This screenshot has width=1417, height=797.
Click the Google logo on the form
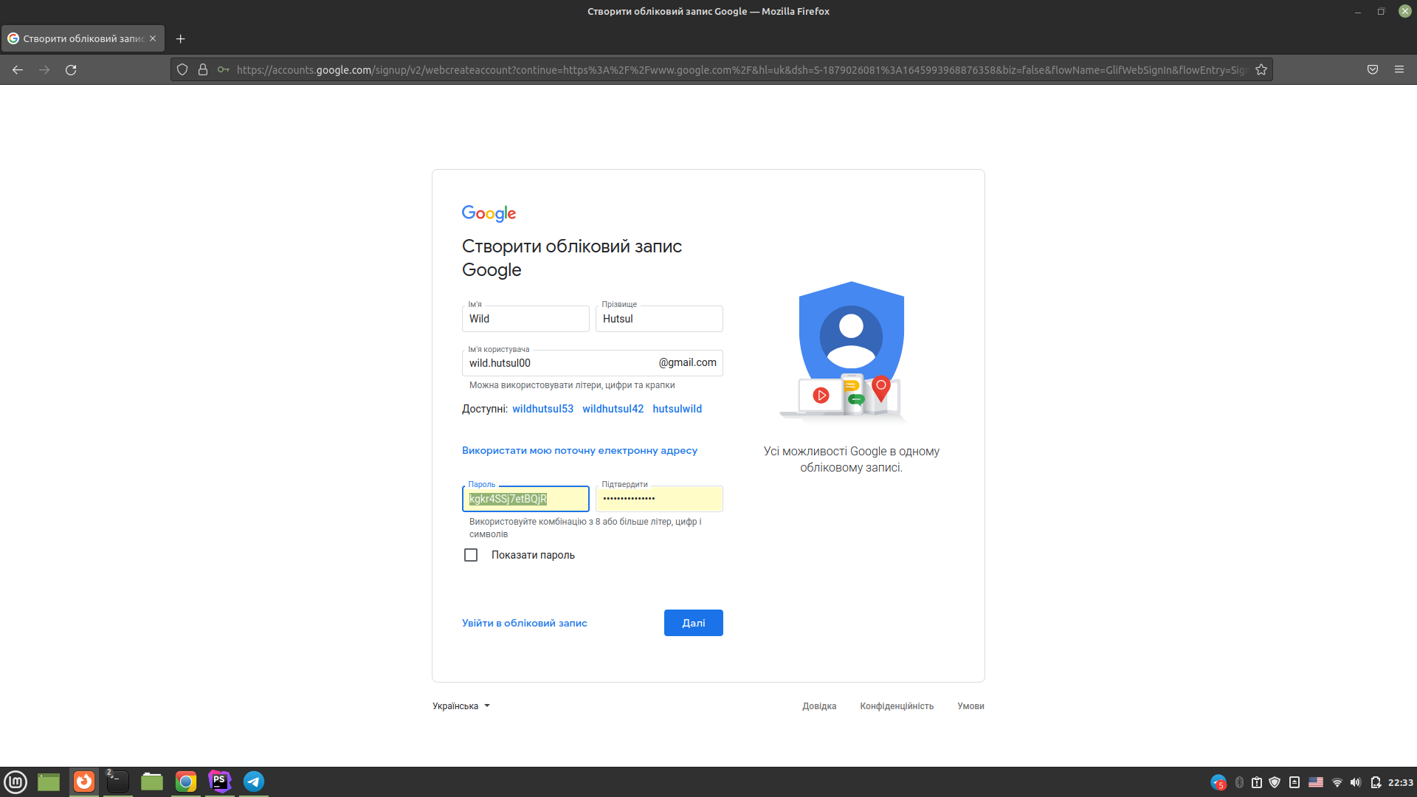pyautogui.click(x=489, y=213)
